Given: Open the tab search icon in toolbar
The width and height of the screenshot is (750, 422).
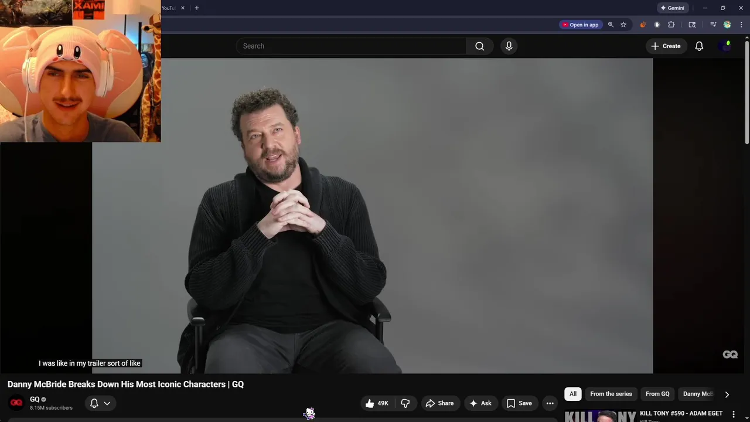Looking at the screenshot, I should point(692,25).
